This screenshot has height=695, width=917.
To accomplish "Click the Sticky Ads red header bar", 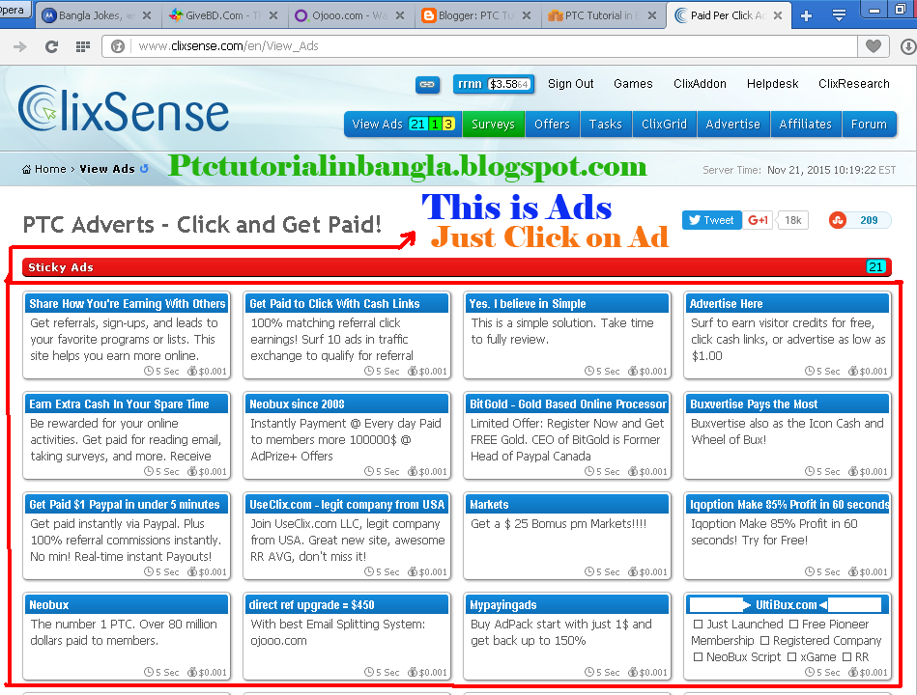I will [x=457, y=267].
